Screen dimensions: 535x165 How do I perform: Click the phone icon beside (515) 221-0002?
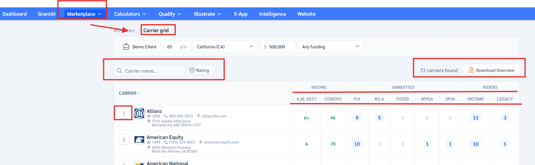point(166,142)
